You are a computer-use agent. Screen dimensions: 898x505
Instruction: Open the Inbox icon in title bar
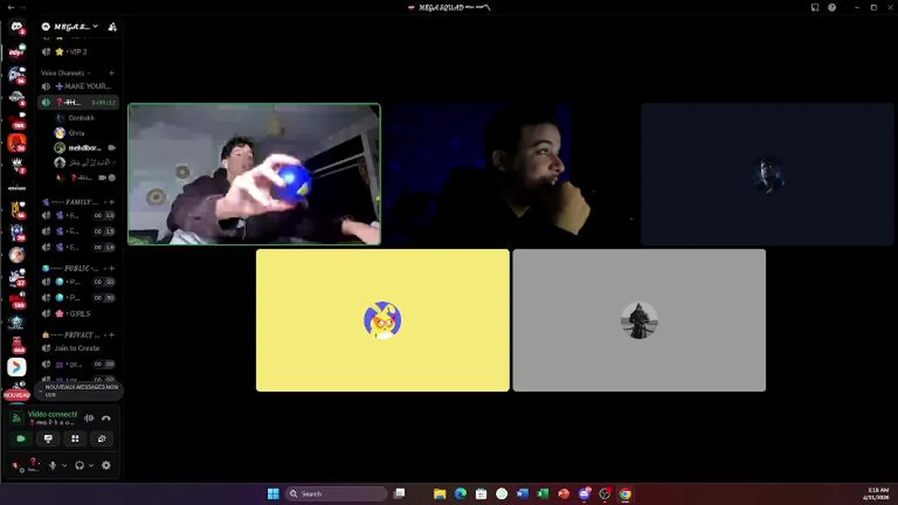(815, 7)
